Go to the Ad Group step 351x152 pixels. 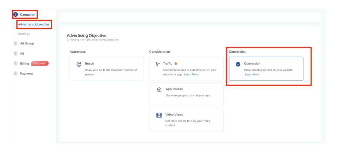coord(27,44)
